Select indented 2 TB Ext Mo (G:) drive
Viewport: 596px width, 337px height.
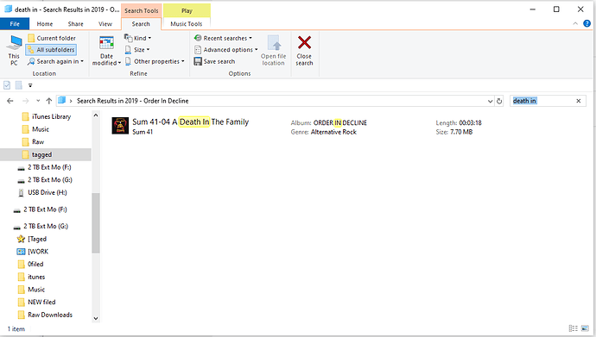coord(45,179)
